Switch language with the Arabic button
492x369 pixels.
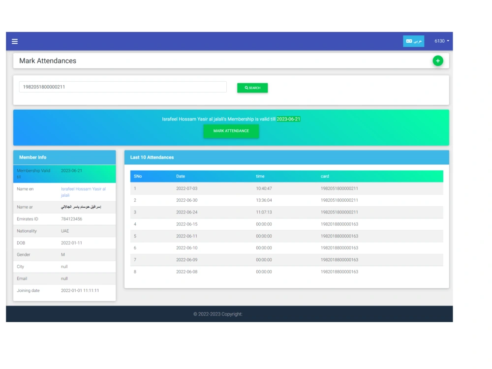(414, 41)
